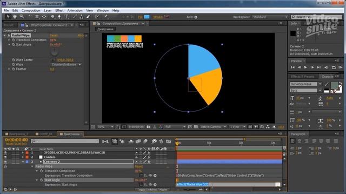
Task: Open the Active Camera dropdown
Action: tap(213, 127)
